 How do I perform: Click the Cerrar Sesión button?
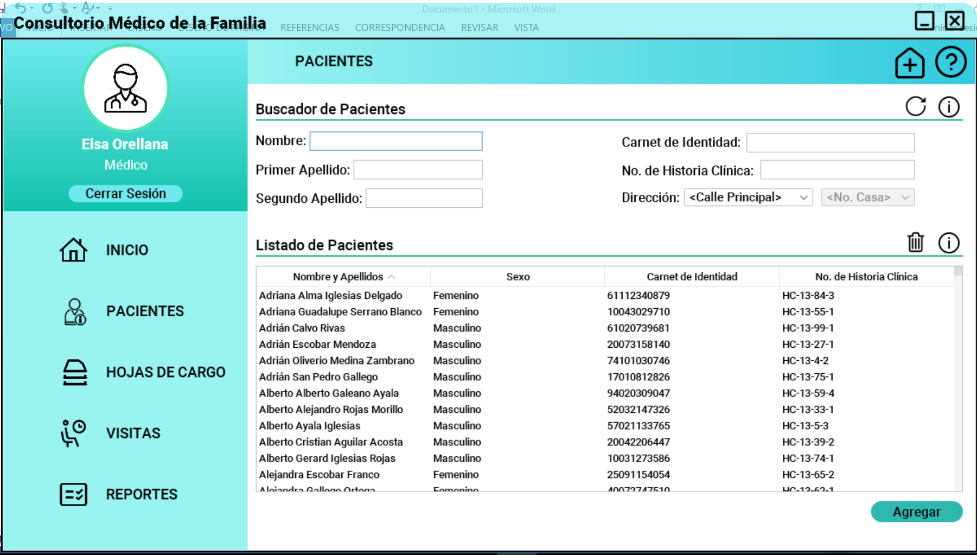(x=125, y=194)
